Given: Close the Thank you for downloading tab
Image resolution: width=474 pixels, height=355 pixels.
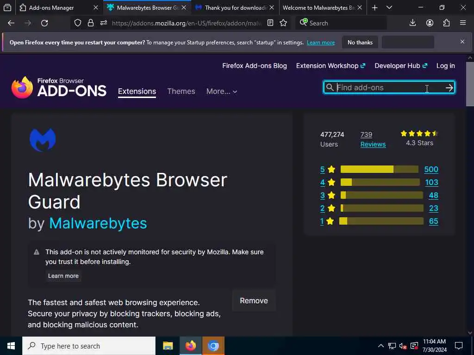Looking at the screenshot, I should click(272, 7).
